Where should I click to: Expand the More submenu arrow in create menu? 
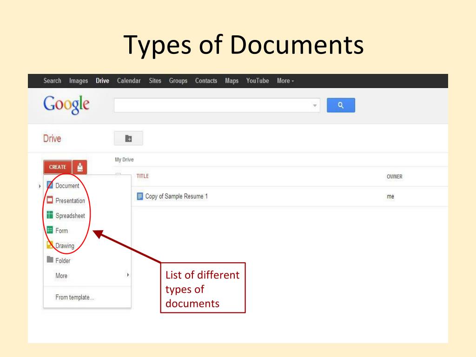pos(128,275)
